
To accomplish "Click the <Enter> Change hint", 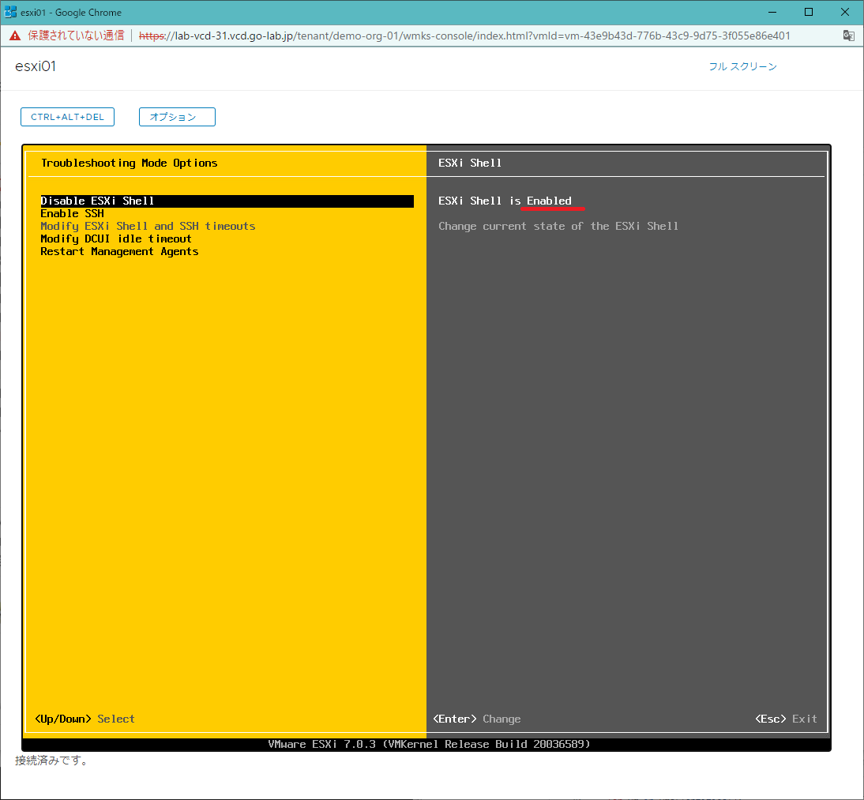I will tap(477, 719).
